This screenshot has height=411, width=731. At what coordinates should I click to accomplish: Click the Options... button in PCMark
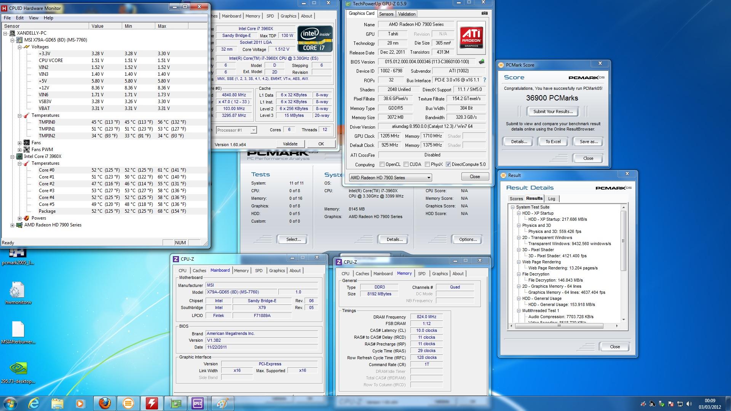468,239
